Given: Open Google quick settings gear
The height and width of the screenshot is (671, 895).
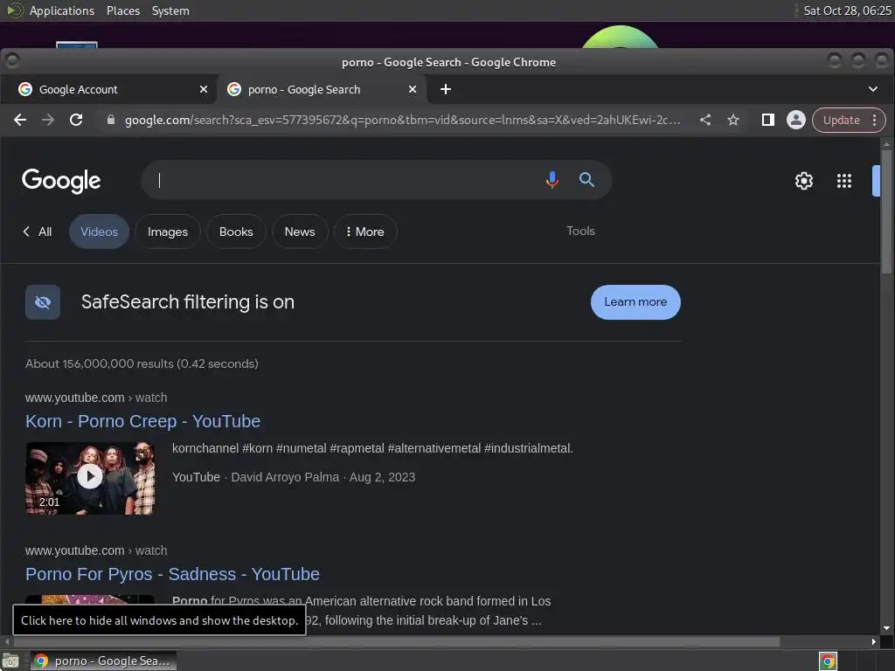Looking at the screenshot, I should [804, 181].
